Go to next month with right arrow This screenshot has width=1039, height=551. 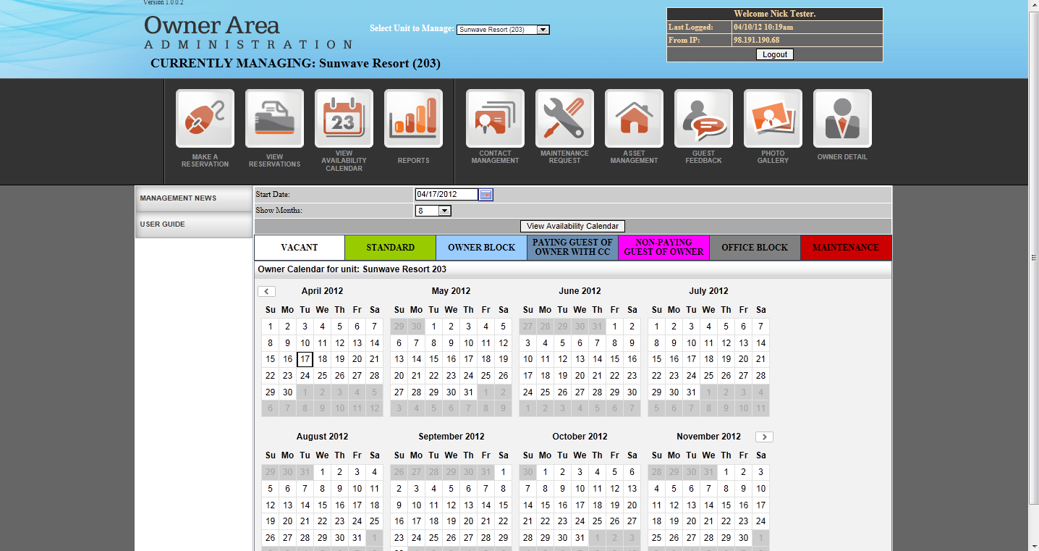(764, 437)
